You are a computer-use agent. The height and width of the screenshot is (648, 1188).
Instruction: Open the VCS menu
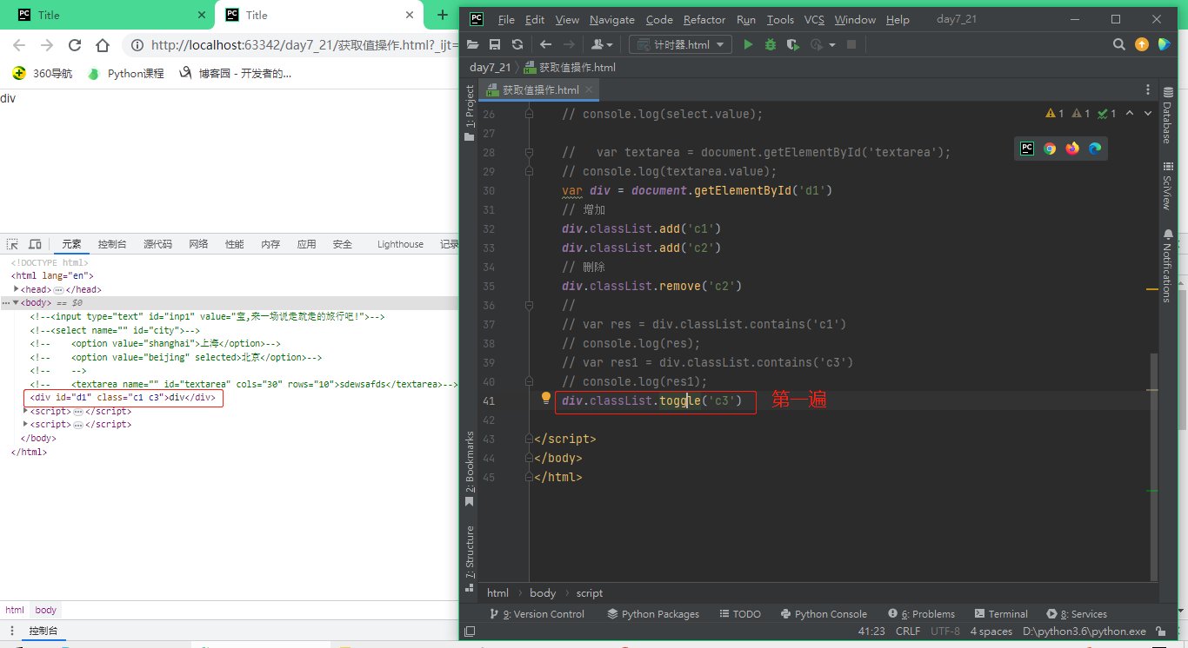814,19
